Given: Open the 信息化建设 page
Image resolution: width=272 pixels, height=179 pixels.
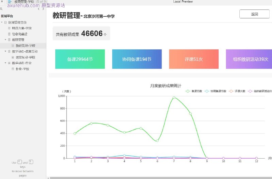Looking at the screenshot, I should pyautogui.click(x=20, y=34).
